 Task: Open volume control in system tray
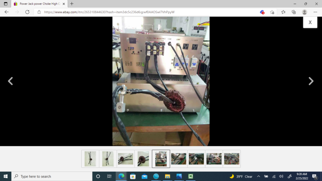click(x=281, y=176)
